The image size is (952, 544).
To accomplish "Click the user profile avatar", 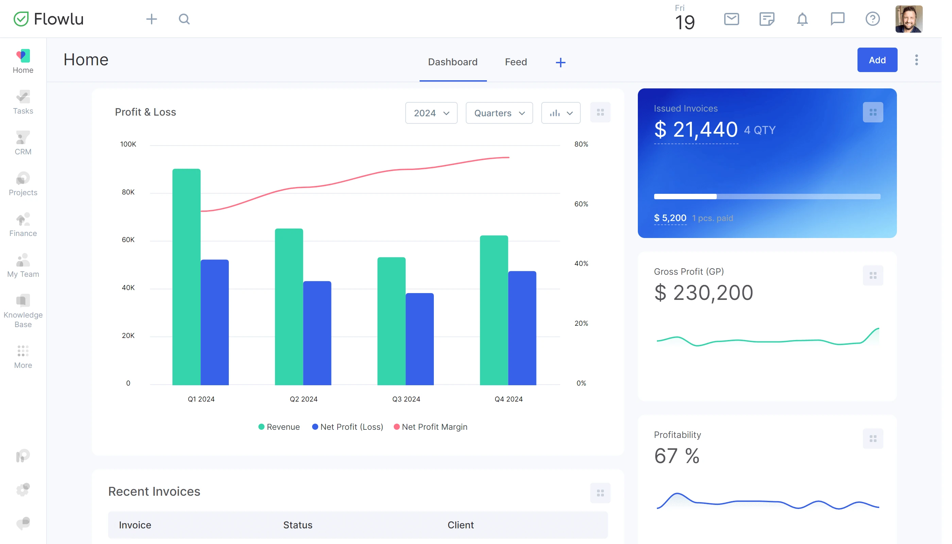I will click(x=910, y=19).
